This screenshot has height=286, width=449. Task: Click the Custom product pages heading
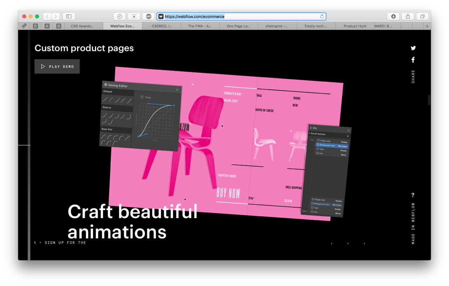pyautogui.click(x=84, y=48)
